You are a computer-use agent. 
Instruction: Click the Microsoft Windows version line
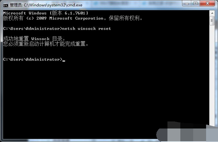click(45, 13)
